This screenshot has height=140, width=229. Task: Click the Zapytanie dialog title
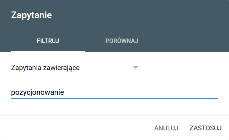31,15
